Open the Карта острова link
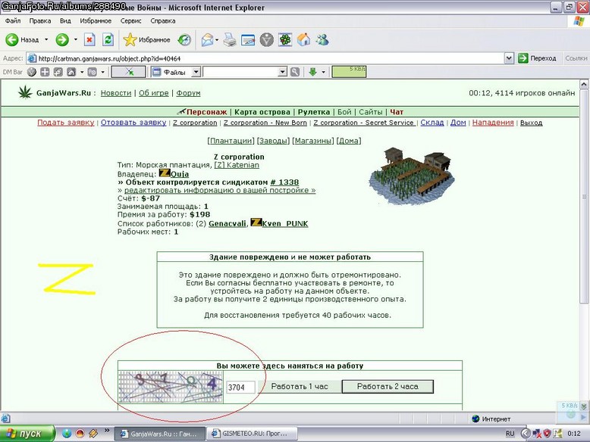 tap(262, 112)
